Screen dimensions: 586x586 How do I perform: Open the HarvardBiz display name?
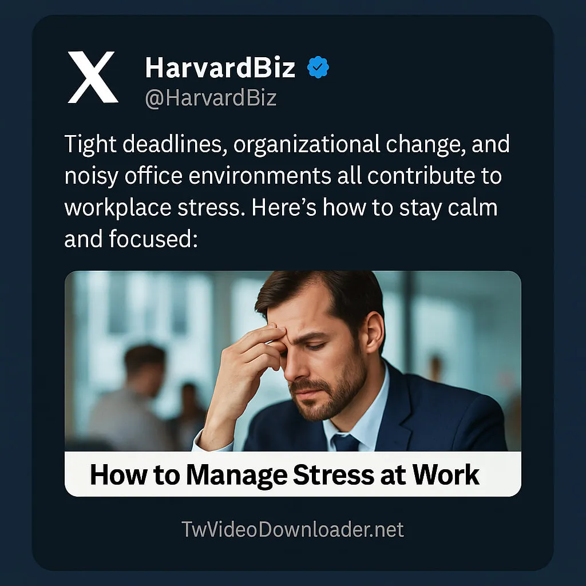220,68
